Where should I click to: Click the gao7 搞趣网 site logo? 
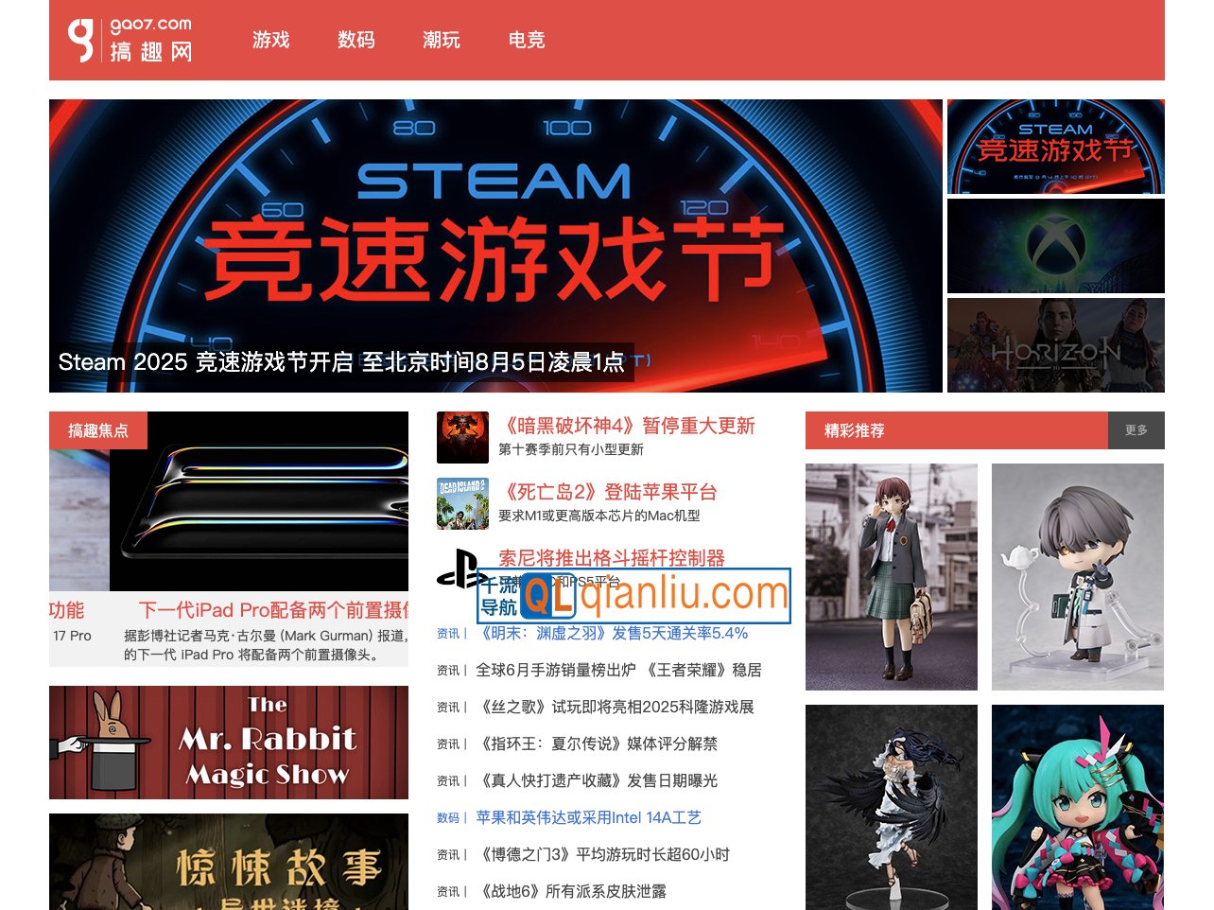tap(130, 40)
